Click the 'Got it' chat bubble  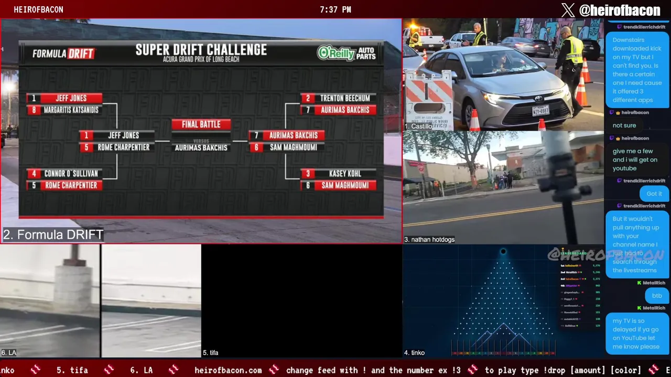click(x=654, y=194)
